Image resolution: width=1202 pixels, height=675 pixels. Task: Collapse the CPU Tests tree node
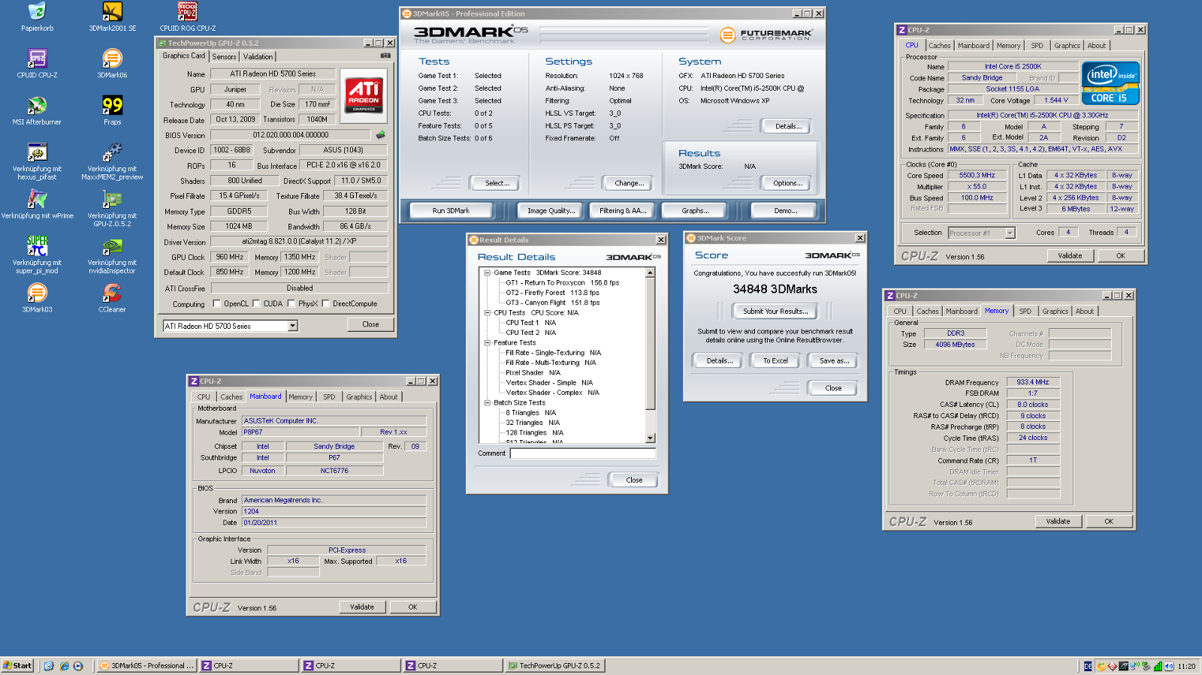[487, 312]
